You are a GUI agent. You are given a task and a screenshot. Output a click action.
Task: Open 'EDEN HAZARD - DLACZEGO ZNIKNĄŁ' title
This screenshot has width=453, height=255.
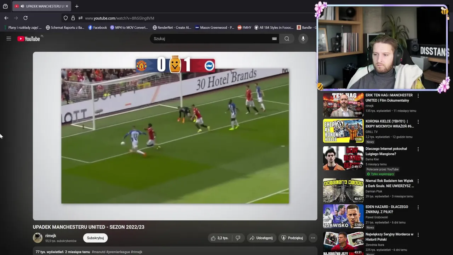386,209
